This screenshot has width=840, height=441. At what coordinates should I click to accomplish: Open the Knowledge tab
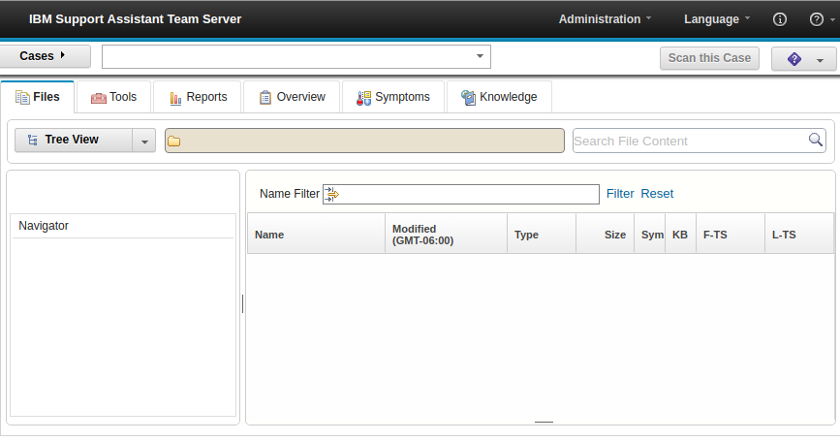click(499, 97)
